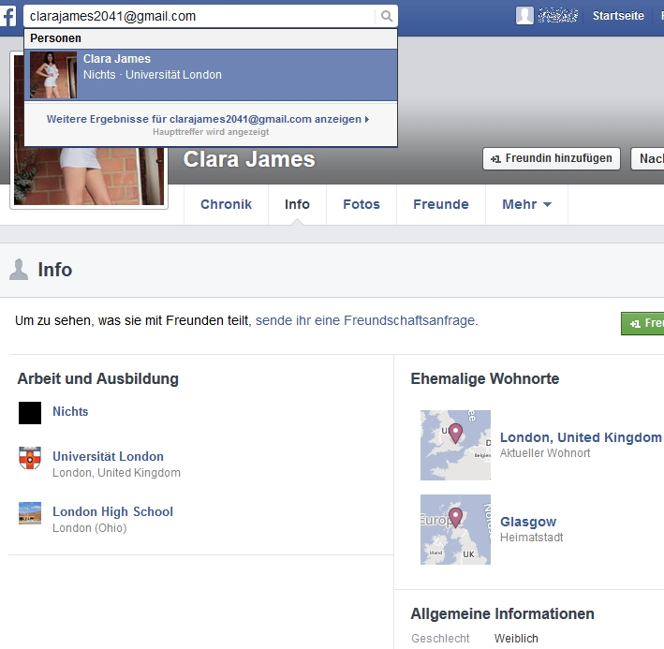
Task: Click Freundin hinzufügen button
Action: [552, 159]
